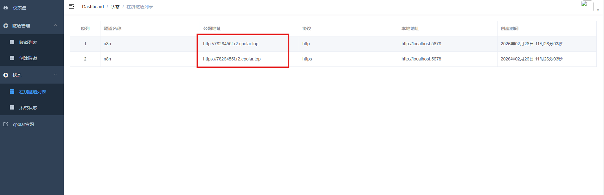The image size is (604, 195).
Task: Click the 状态 plus circle icon
Action: (6, 75)
